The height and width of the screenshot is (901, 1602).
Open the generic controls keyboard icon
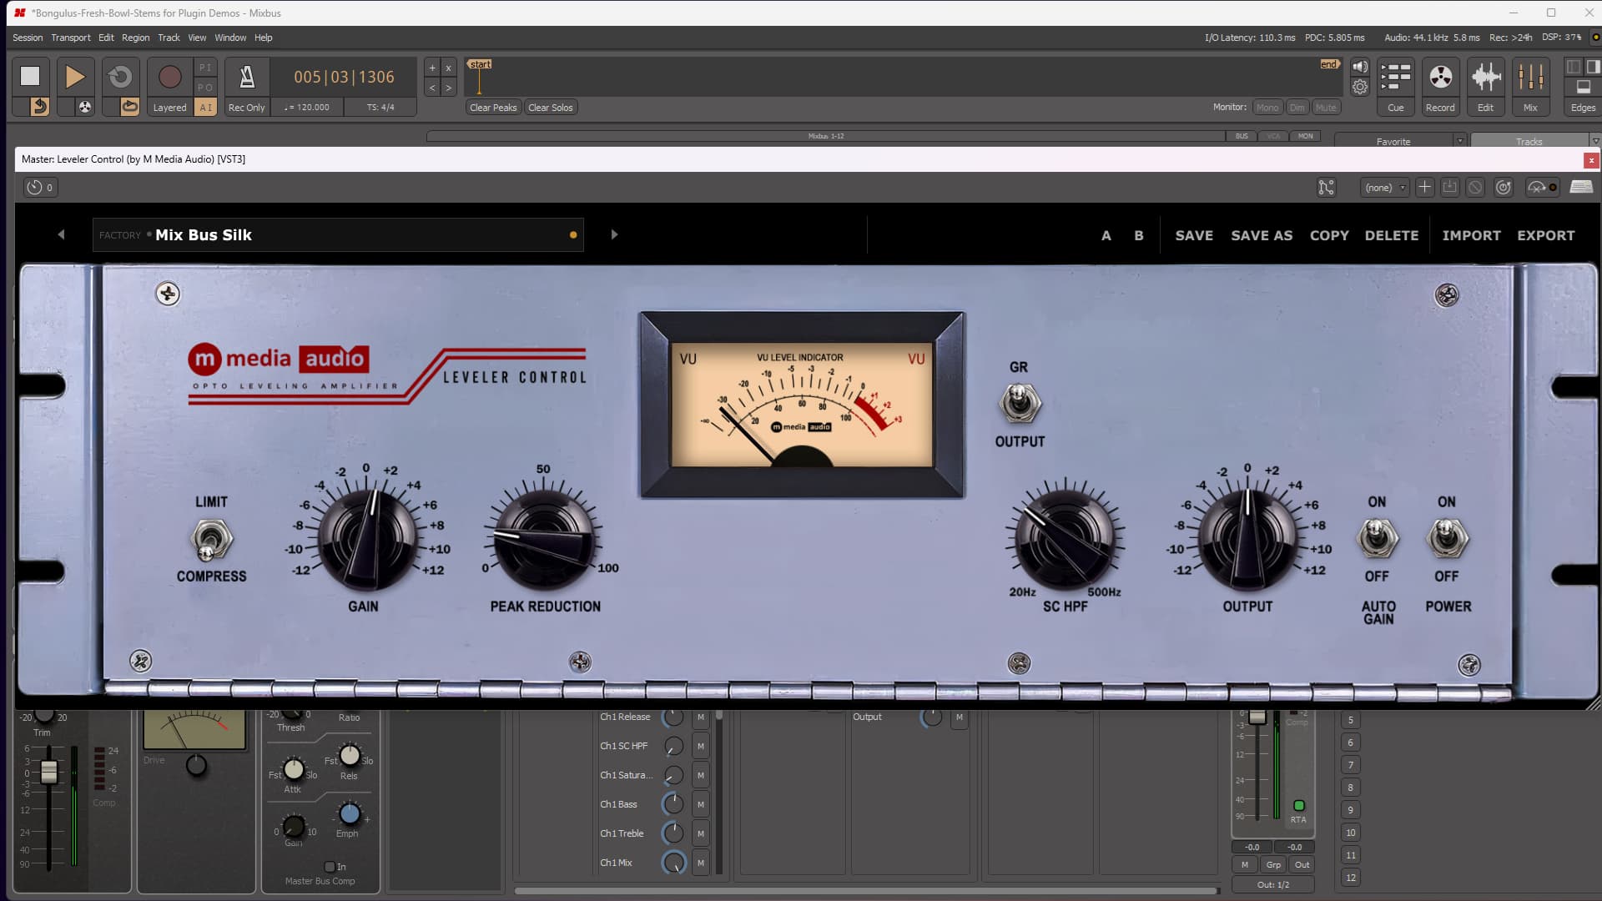(1581, 188)
